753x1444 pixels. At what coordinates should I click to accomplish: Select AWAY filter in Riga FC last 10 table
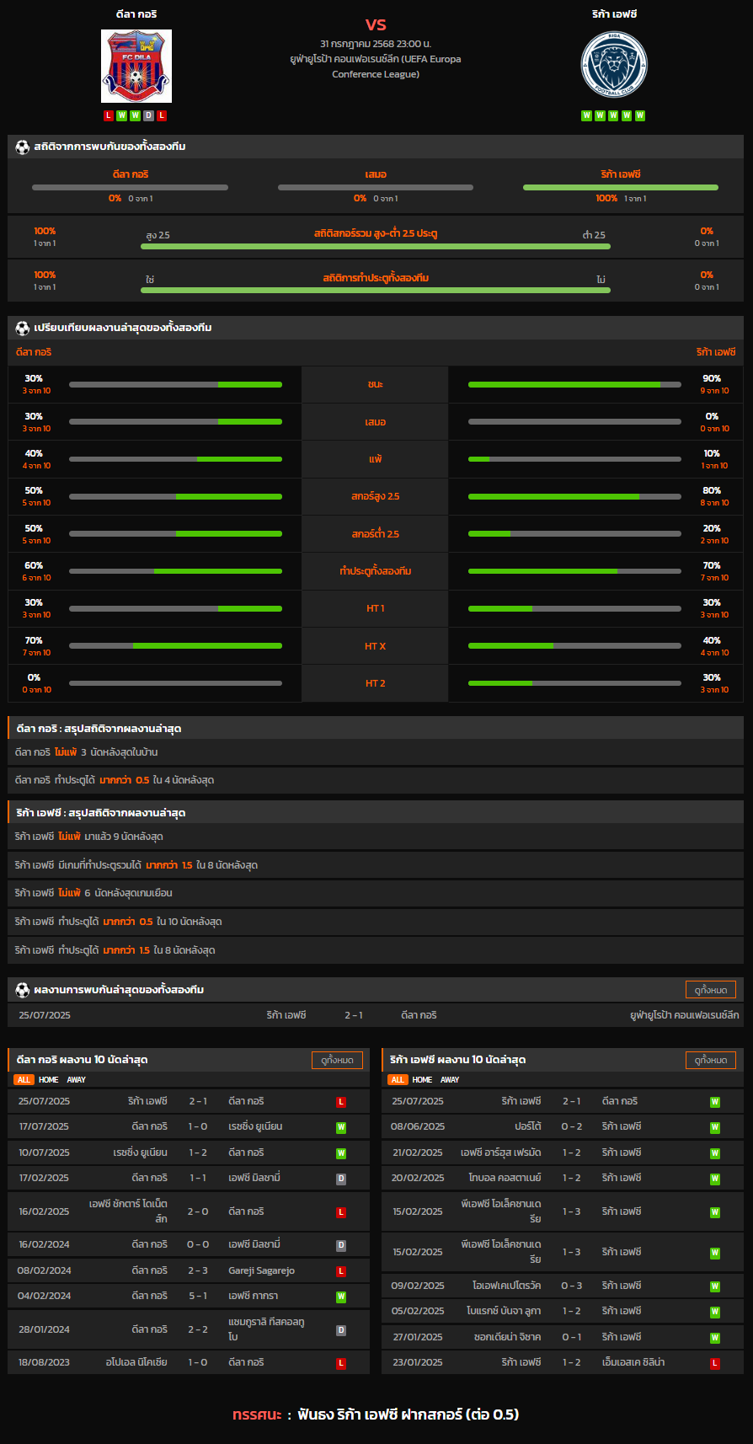click(x=451, y=1080)
